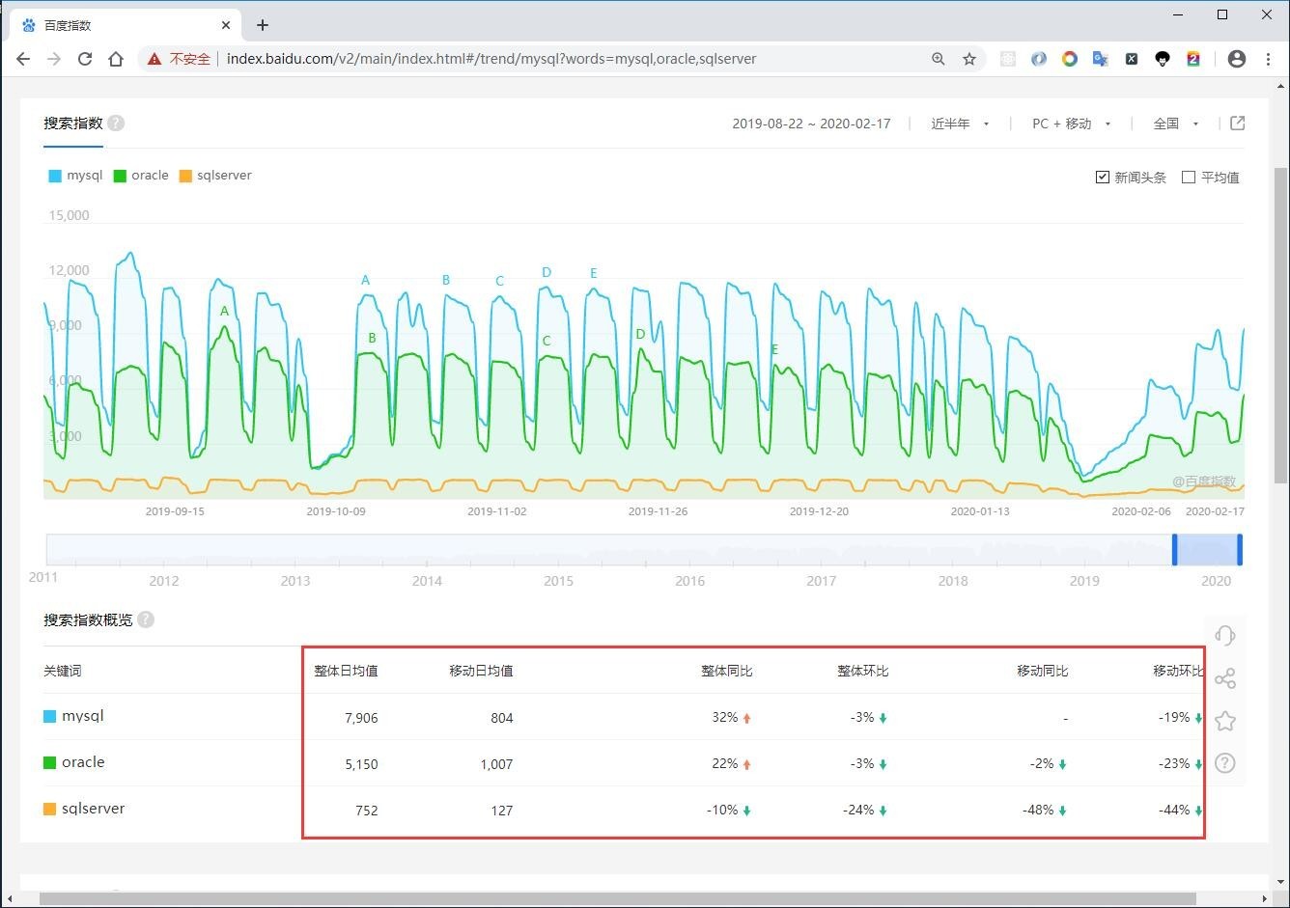Screen dimensions: 1290x908
Task: Open the PC + 移动 device dropdown
Action: (1072, 124)
